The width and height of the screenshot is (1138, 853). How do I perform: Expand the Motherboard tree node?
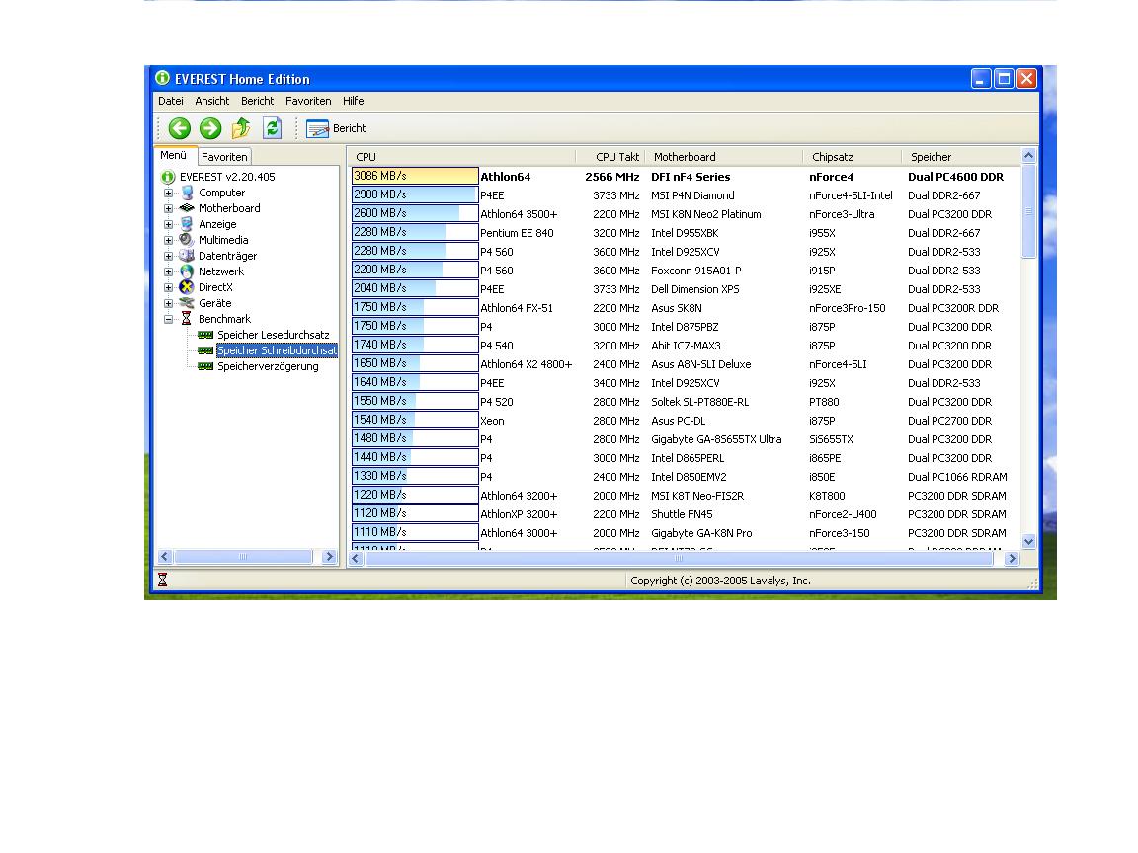point(168,209)
